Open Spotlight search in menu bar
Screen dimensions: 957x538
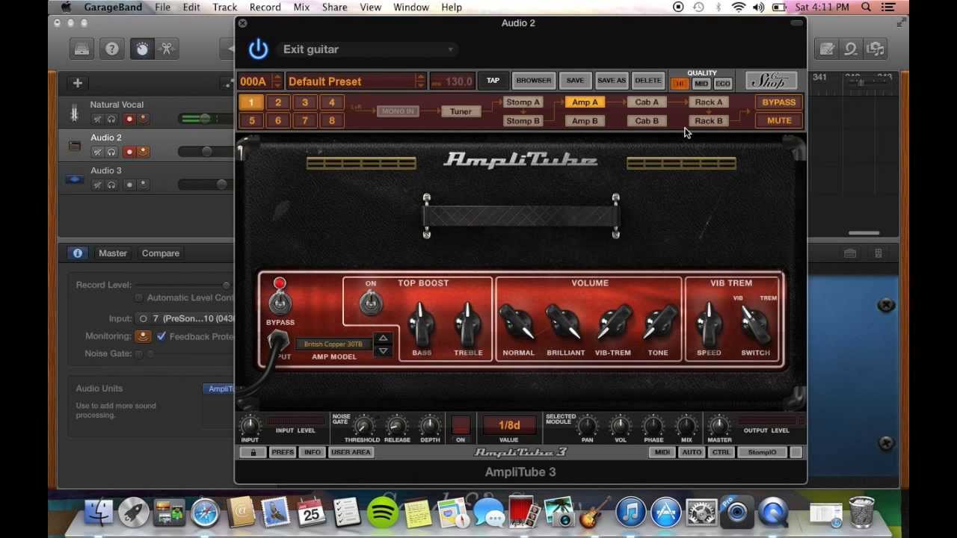867,7
